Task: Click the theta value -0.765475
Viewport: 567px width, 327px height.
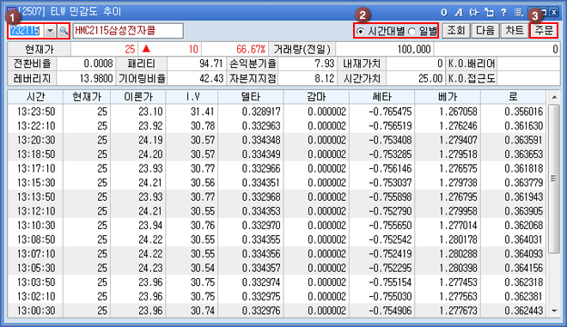Action: coord(391,112)
